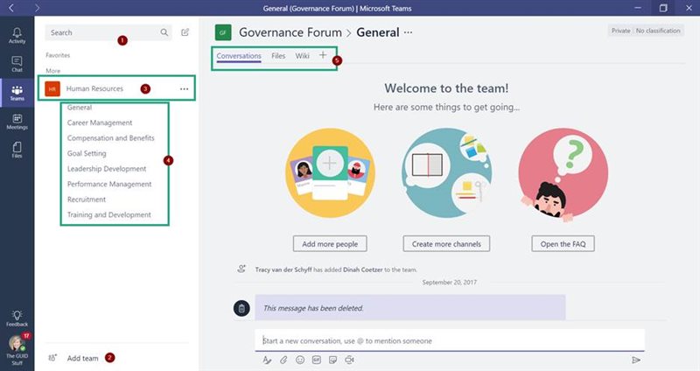Viewport: 700px width, 371px height.
Task: Click the search magnifier icon
Action: pos(164,32)
